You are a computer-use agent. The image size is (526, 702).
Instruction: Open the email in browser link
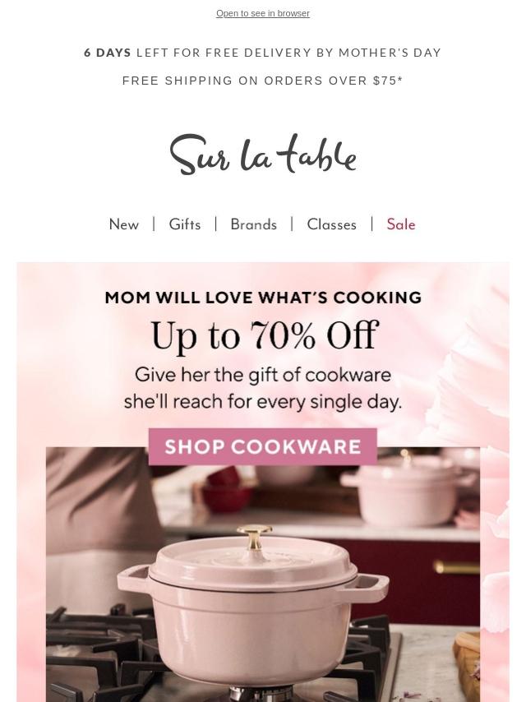(x=263, y=13)
